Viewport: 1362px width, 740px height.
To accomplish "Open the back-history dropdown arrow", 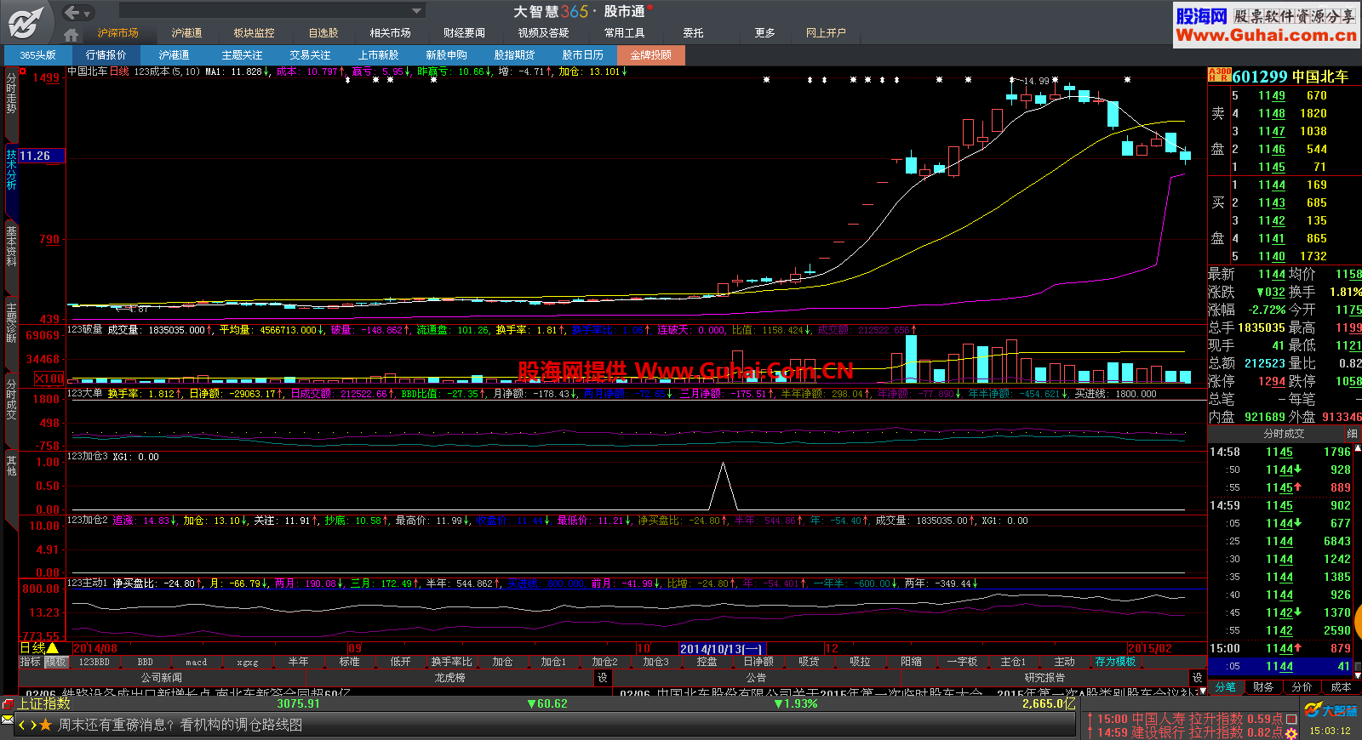I will click(88, 14).
